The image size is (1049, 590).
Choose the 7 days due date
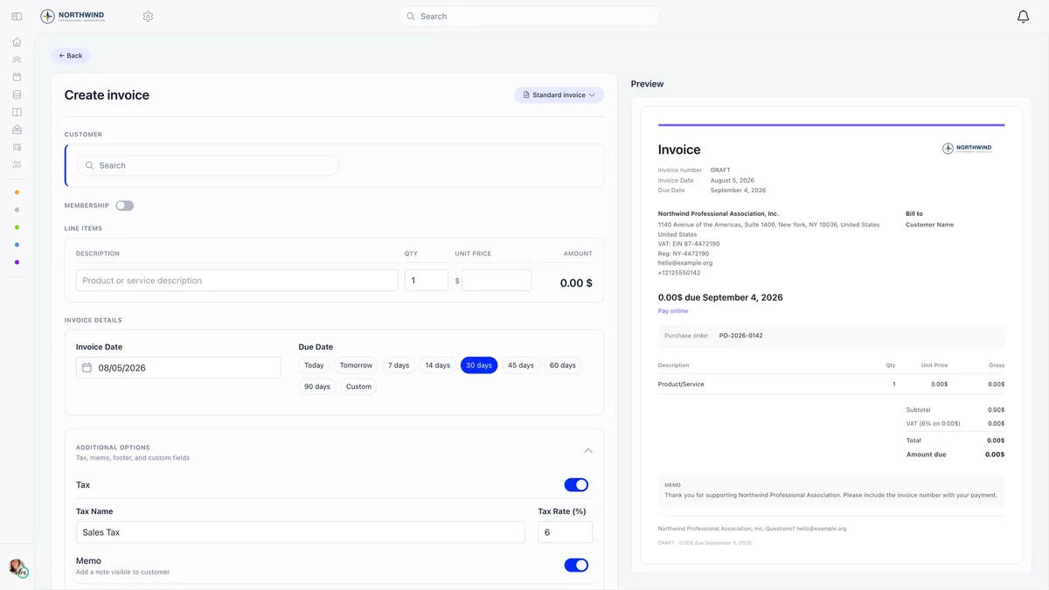(x=399, y=365)
